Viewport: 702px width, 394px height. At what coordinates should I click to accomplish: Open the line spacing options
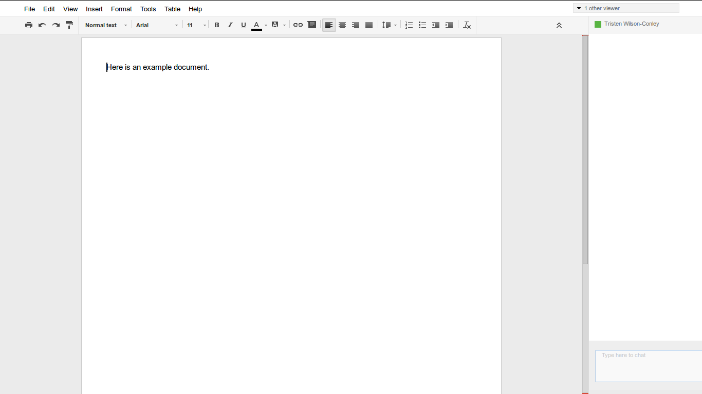coord(389,25)
